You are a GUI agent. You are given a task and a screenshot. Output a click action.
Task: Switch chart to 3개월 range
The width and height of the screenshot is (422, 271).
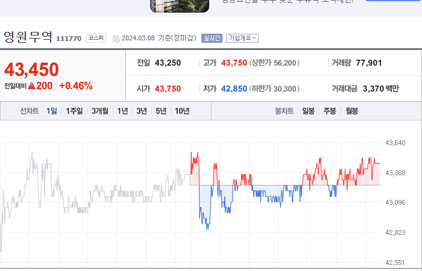pyautogui.click(x=100, y=111)
